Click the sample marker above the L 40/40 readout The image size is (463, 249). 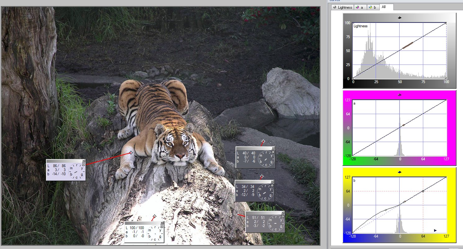pos(263,141)
